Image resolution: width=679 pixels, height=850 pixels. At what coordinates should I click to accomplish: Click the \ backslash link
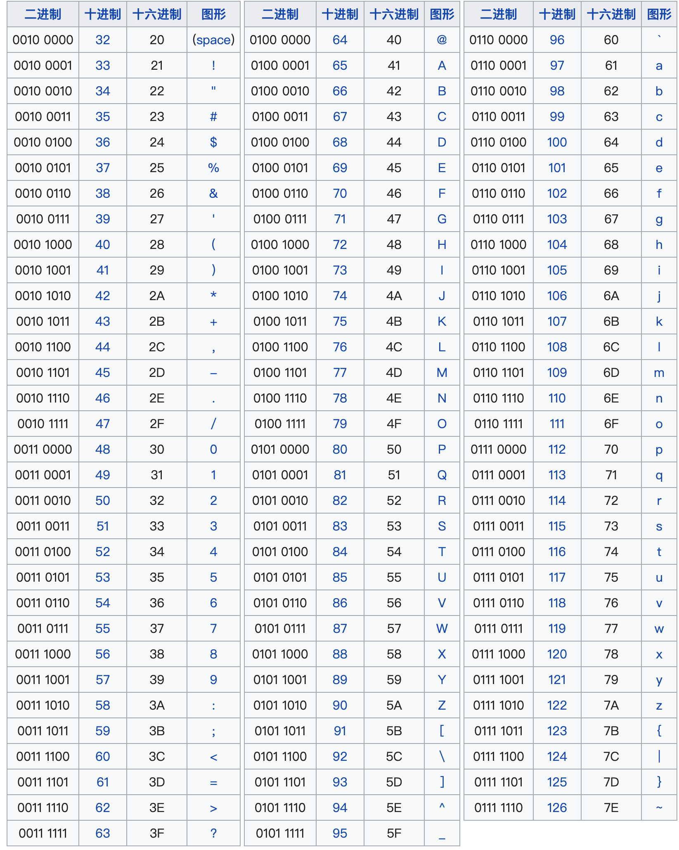click(442, 757)
